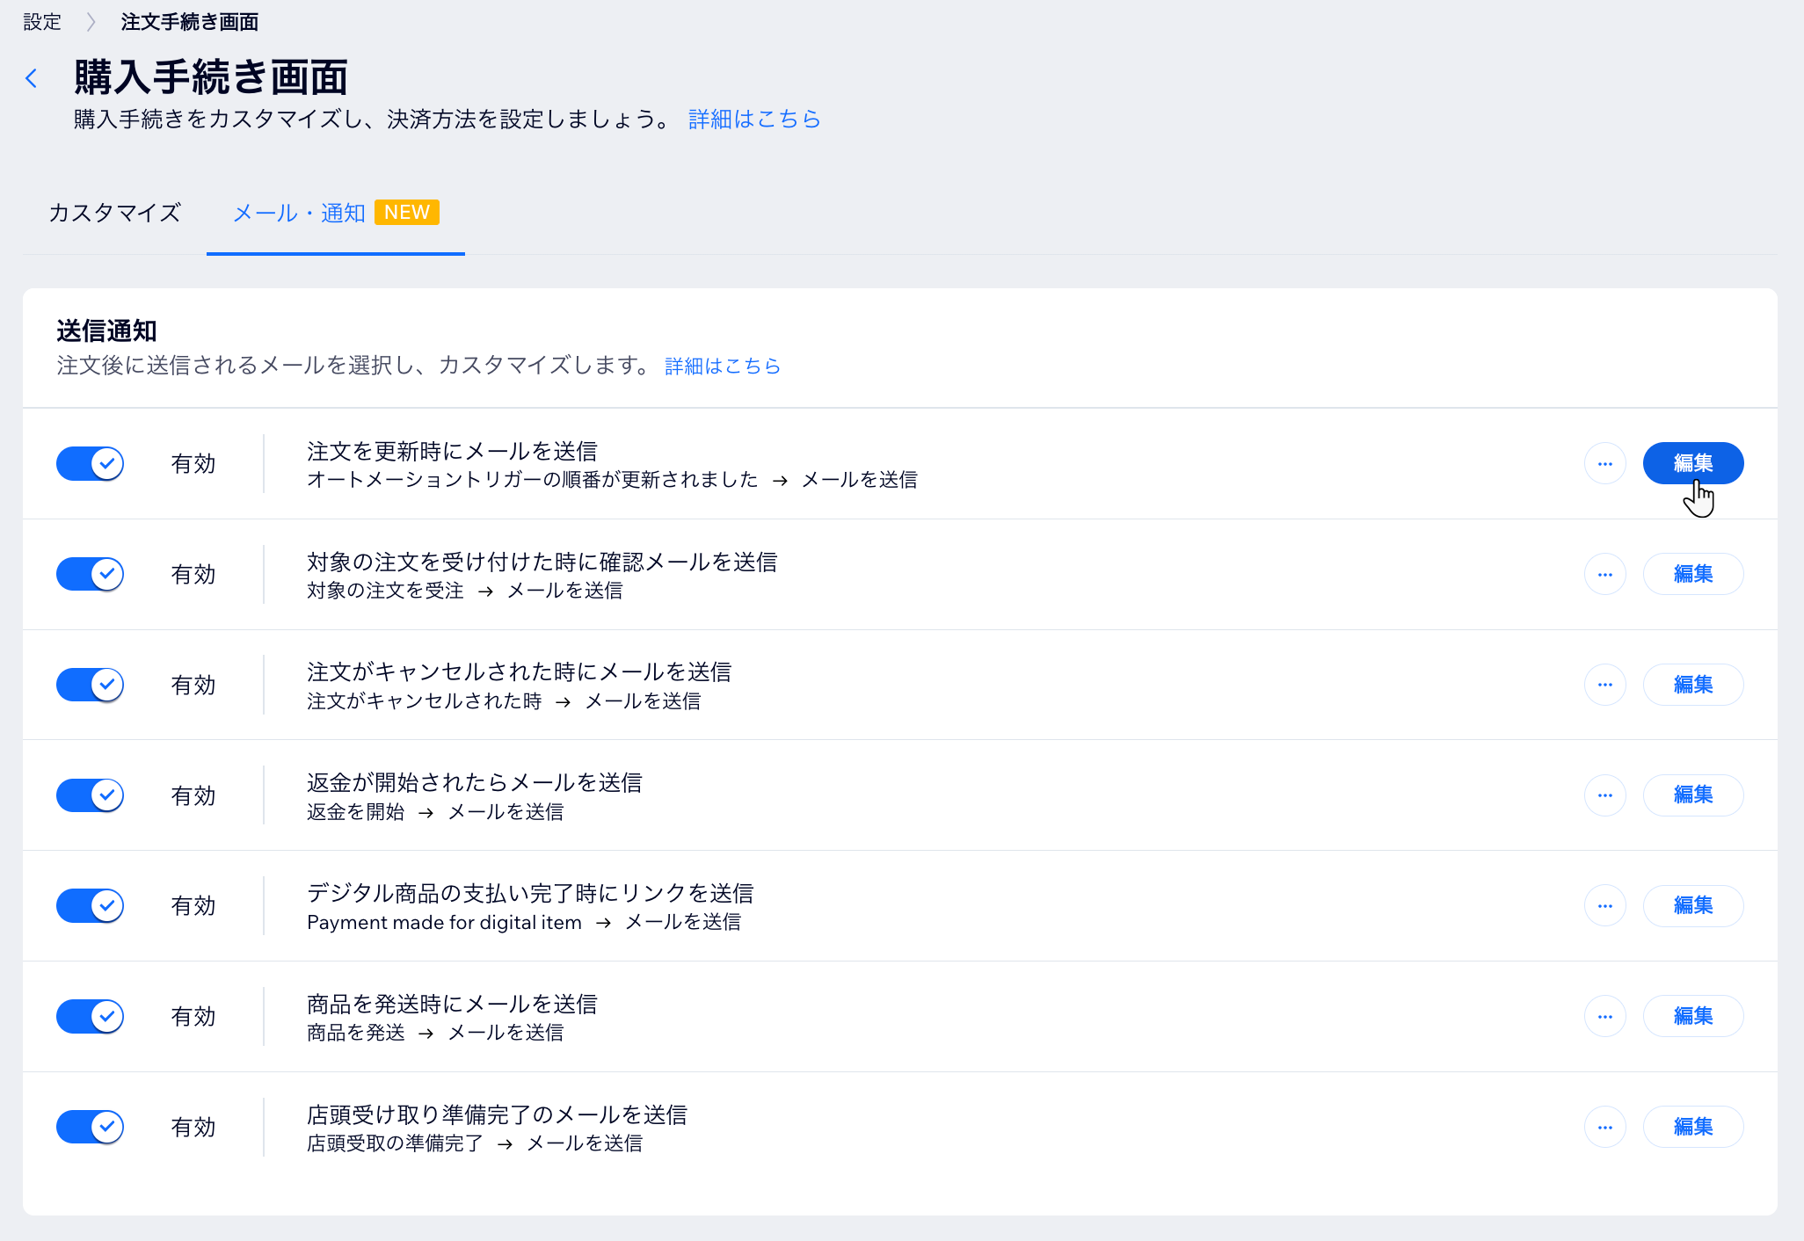Turn off 返金が開始されたらメールを送信

click(x=89, y=795)
